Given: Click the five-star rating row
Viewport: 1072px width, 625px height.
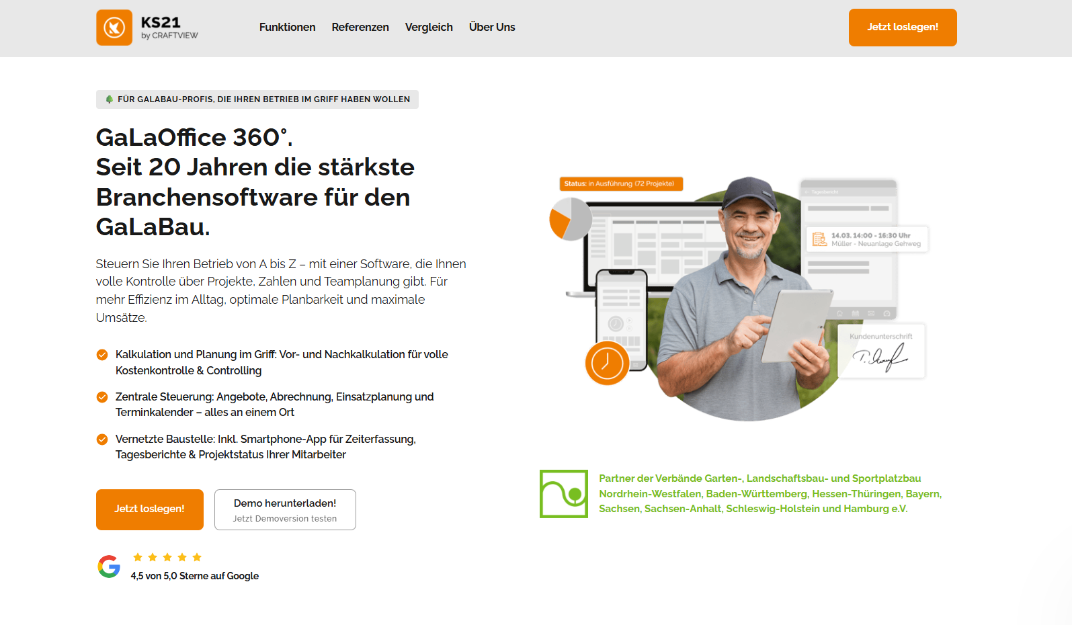Looking at the screenshot, I should pos(167,557).
